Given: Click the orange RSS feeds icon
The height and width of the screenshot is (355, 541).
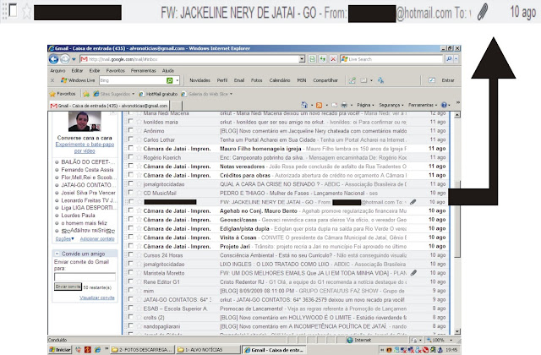Looking at the screenshot, I should tap(320, 105).
